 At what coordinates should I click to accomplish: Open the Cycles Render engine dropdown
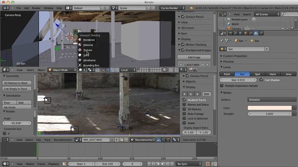172,8
